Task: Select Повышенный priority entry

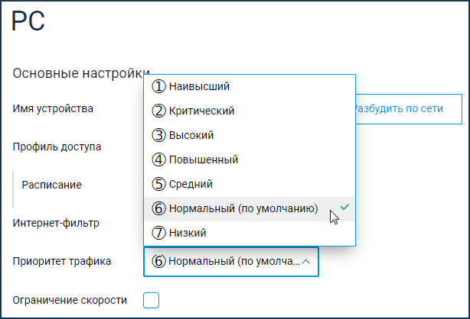Action: coord(250,160)
